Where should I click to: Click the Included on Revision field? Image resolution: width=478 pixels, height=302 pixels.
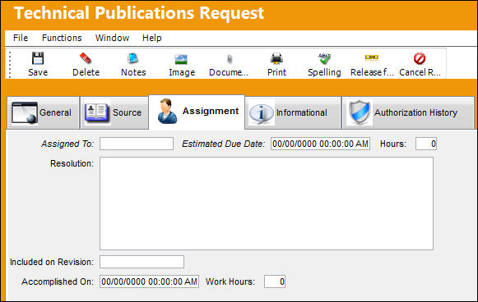click(142, 262)
